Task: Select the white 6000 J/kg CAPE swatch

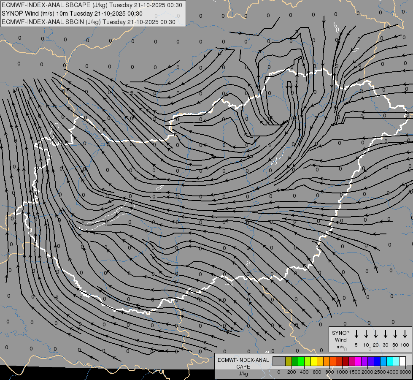Action: (403, 361)
